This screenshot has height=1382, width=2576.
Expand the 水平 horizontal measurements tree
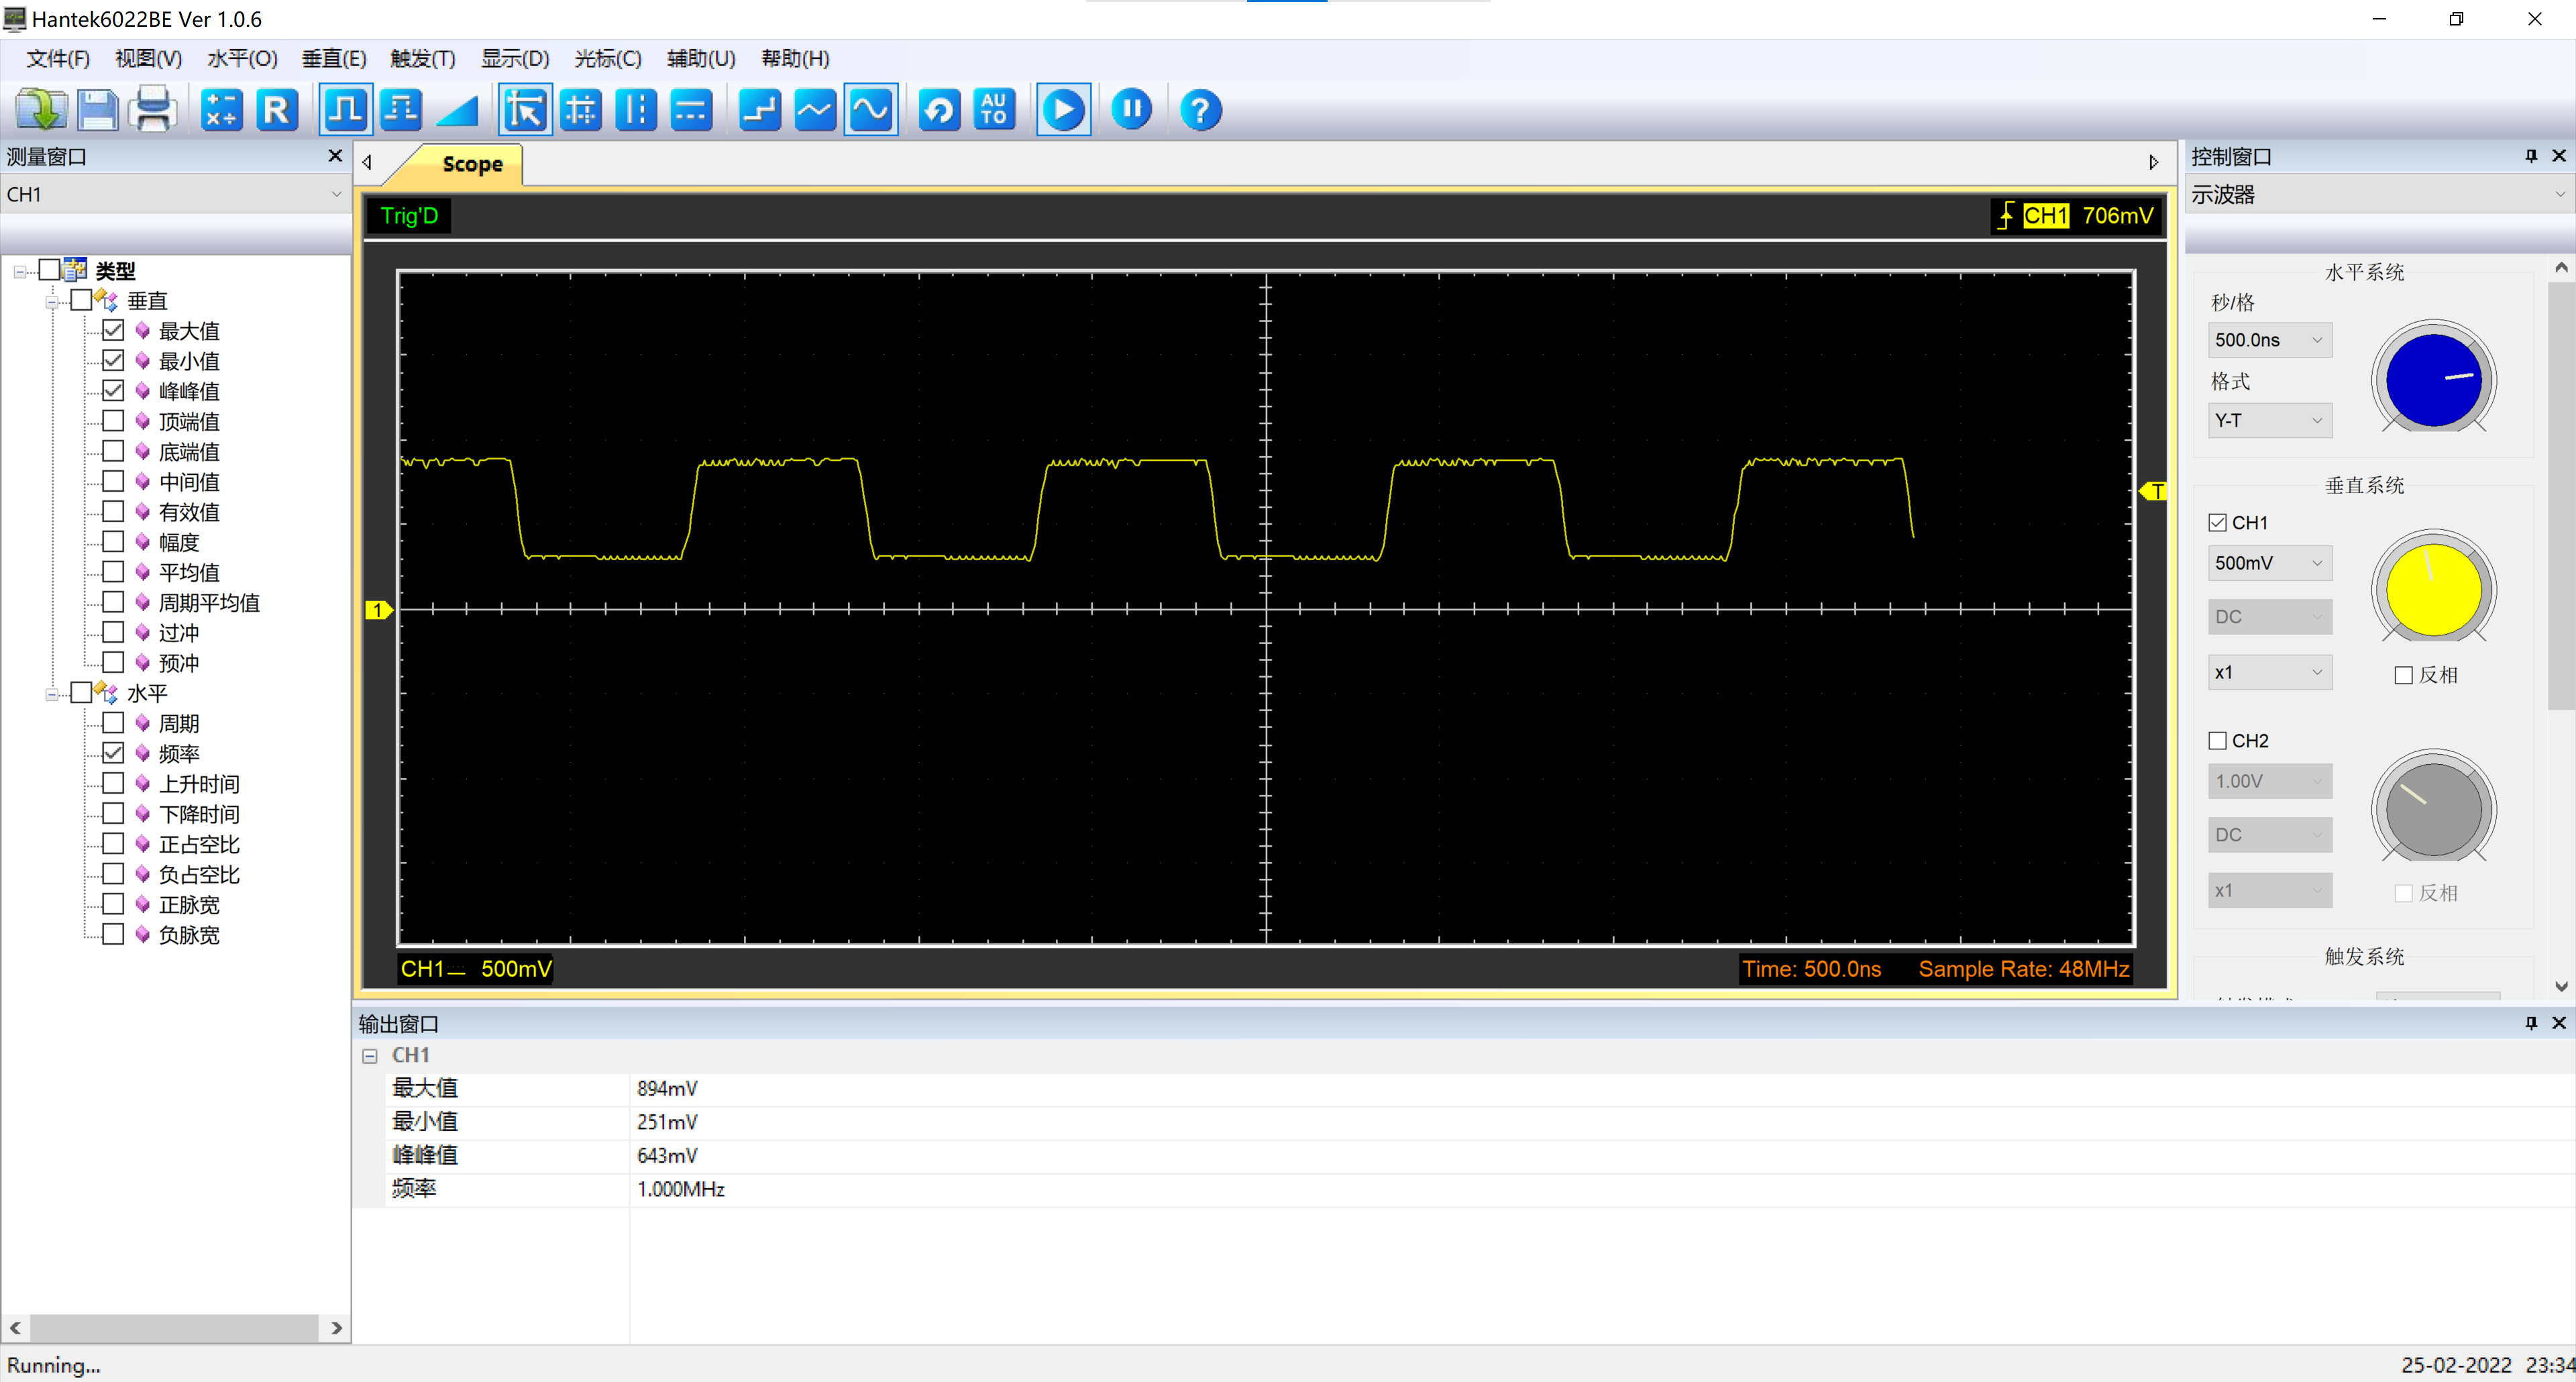click(x=51, y=692)
